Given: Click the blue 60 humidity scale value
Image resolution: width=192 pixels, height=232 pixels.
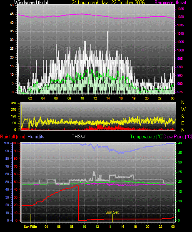Looking at the screenshot, I should coord(7,174).
